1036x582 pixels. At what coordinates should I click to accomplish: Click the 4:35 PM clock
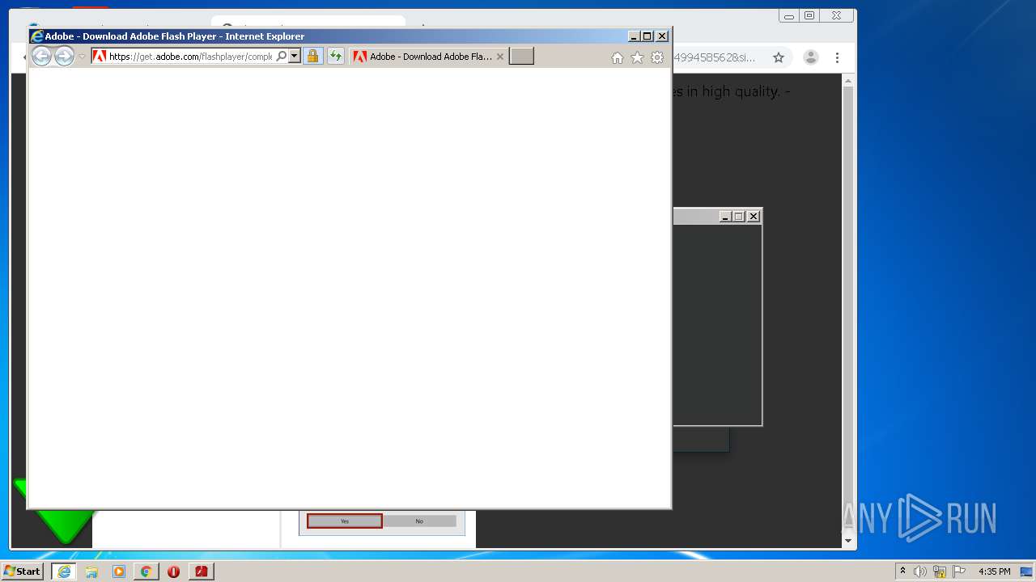[x=995, y=571]
